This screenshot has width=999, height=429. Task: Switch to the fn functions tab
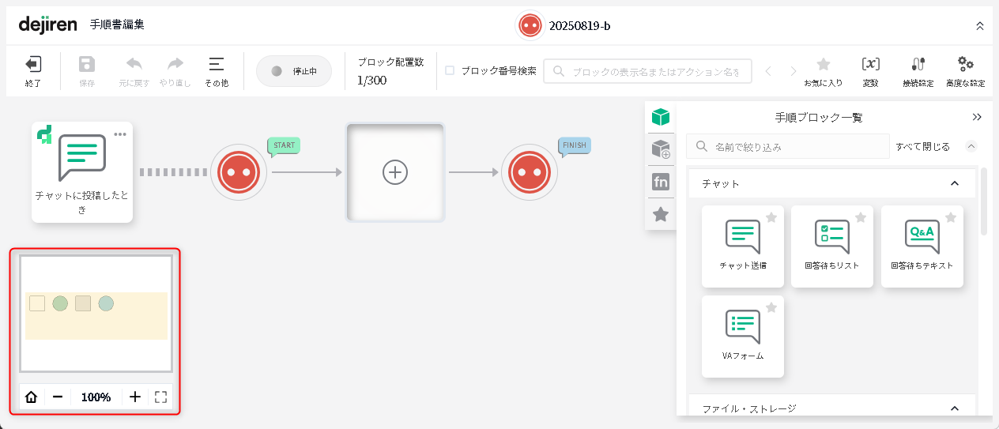coord(661,183)
